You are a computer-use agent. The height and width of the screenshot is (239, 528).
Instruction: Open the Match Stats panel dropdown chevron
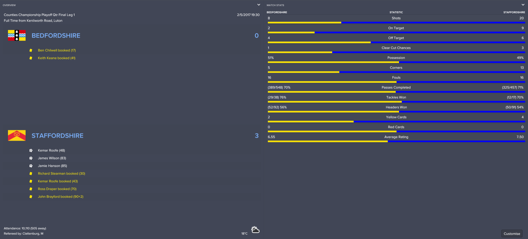pyautogui.click(x=523, y=5)
